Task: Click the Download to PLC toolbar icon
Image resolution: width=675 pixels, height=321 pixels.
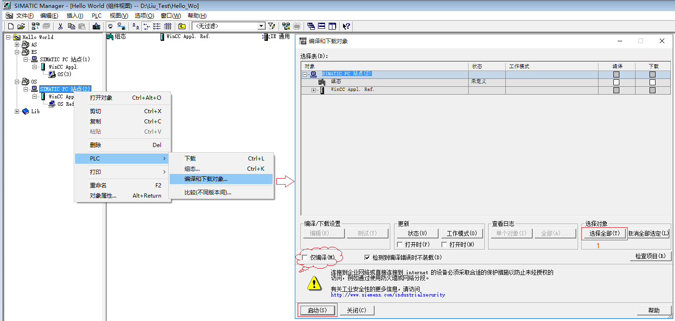Action: tap(96, 26)
